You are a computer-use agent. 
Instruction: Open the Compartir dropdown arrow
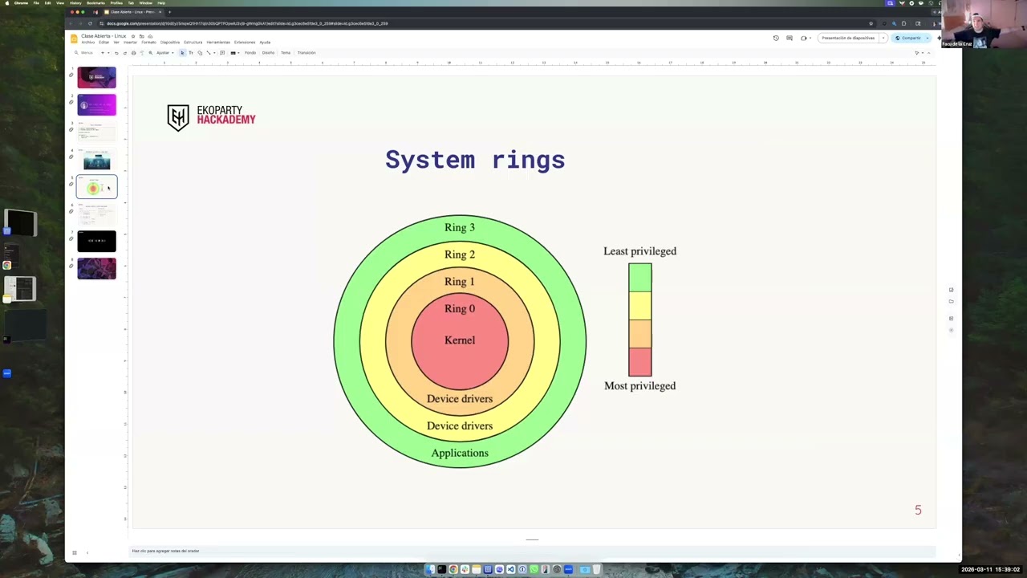pyautogui.click(x=928, y=38)
